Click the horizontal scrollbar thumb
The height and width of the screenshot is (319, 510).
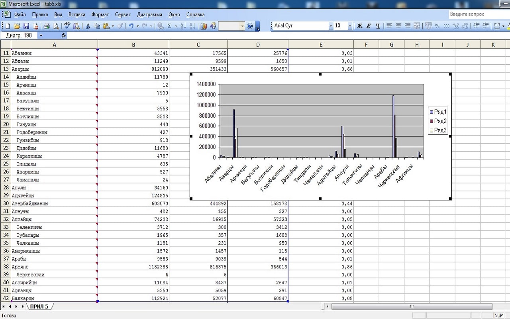[412, 306]
